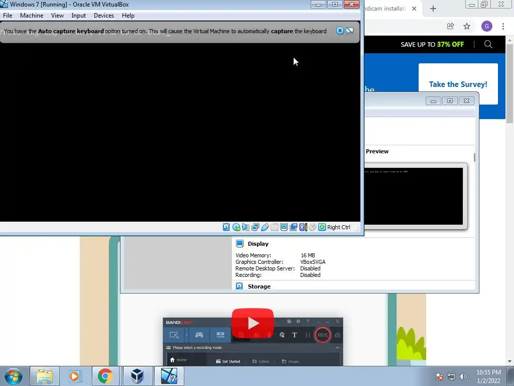Click the Take the Survey! link
The width and height of the screenshot is (514, 386).
(x=458, y=84)
